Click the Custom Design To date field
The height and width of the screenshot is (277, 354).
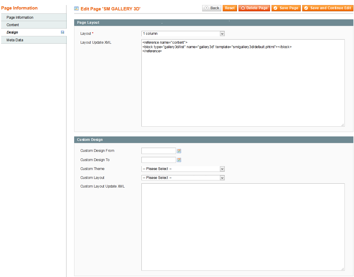[x=158, y=160]
